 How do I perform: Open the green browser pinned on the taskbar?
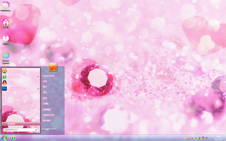click(x=14, y=138)
